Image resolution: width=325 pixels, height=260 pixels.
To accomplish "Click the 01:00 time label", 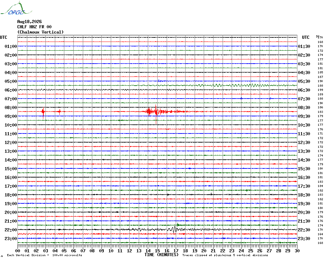I will [x=11, y=46].
